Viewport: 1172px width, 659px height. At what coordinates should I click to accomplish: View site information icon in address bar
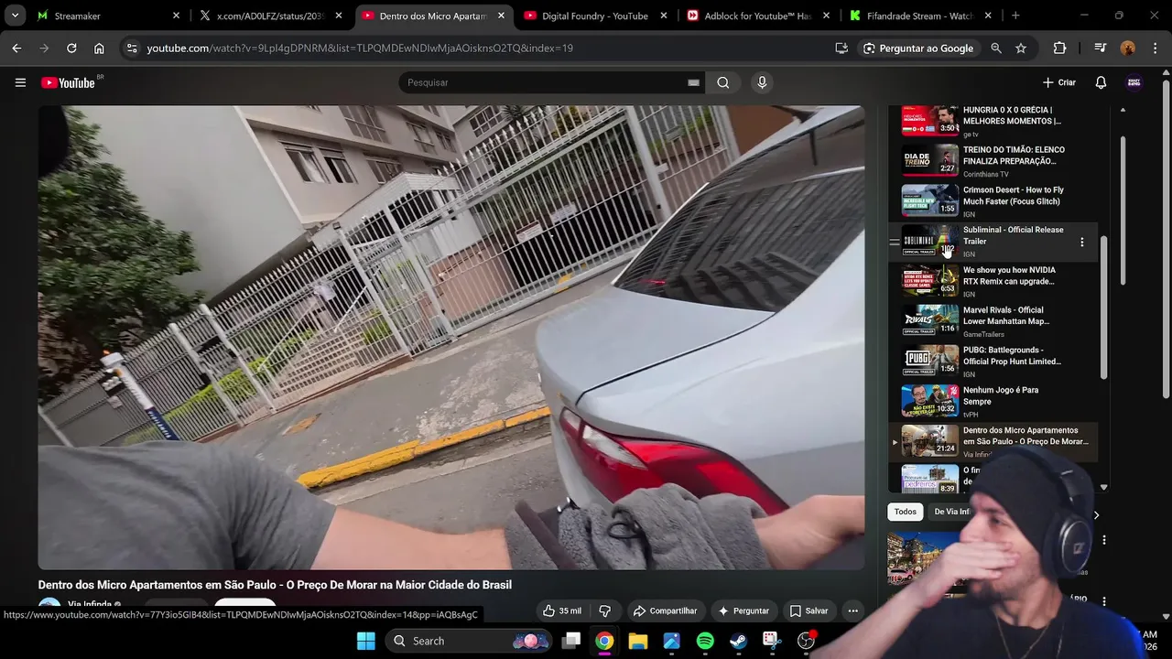click(x=132, y=48)
